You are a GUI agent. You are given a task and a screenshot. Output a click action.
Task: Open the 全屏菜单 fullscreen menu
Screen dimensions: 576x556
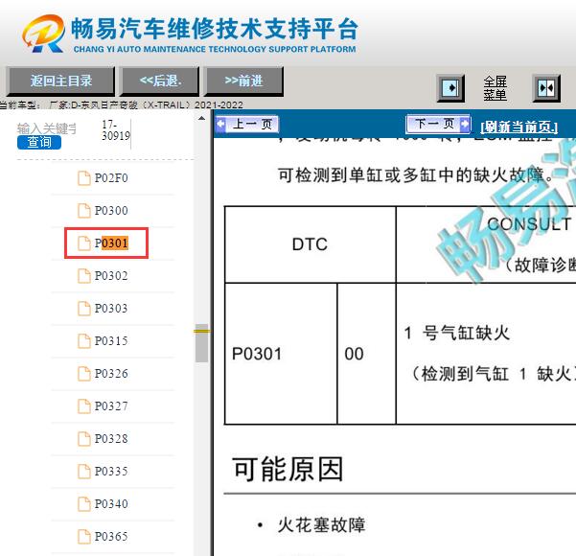click(x=495, y=88)
